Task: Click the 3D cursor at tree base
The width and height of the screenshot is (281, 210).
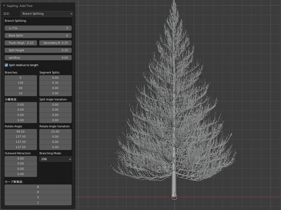Action: (174, 197)
